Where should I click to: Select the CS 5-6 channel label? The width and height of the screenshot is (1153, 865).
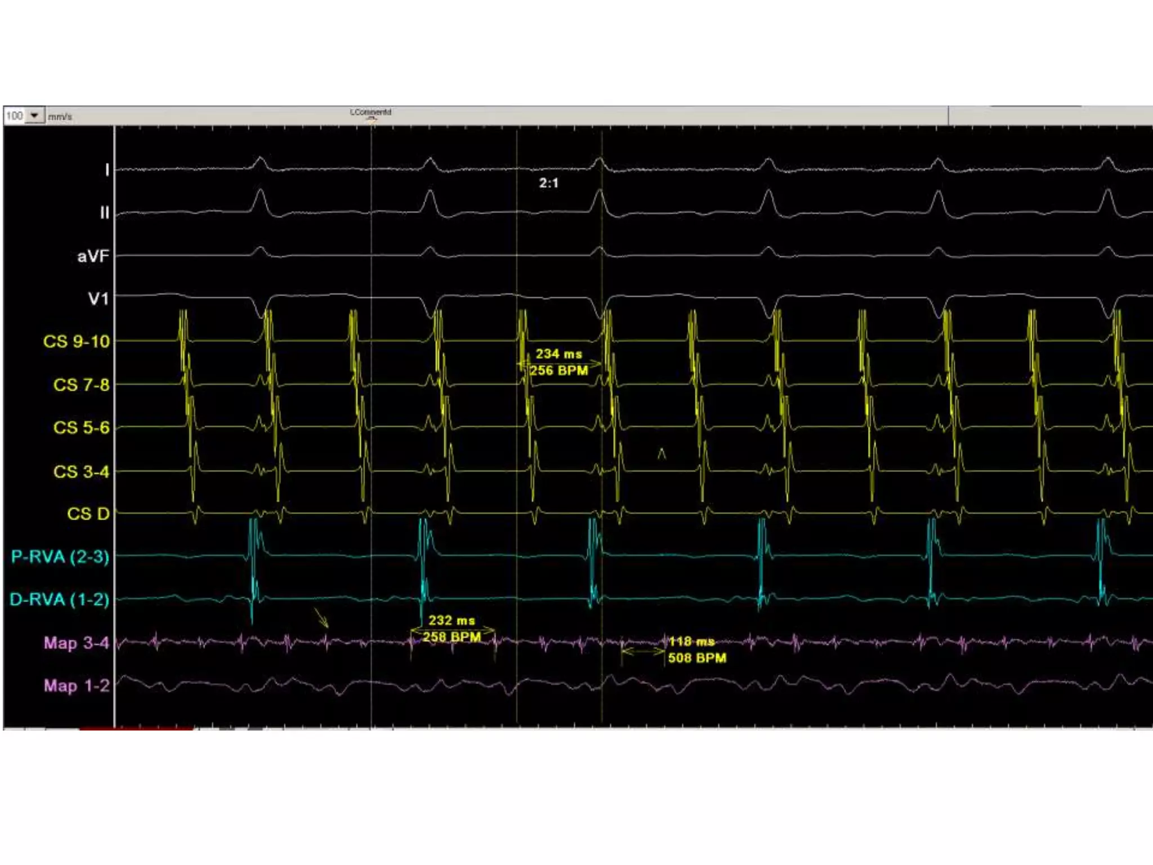[81, 427]
